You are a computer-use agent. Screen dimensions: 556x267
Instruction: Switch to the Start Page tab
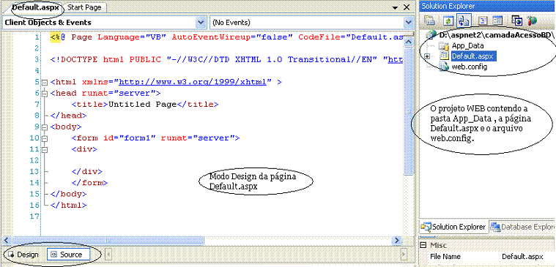(x=84, y=7)
